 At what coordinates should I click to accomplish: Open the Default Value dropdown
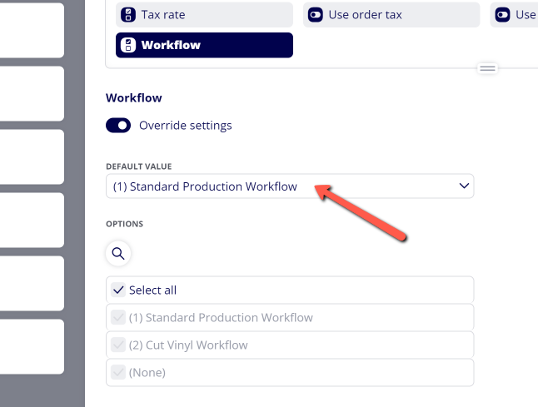(x=290, y=186)
